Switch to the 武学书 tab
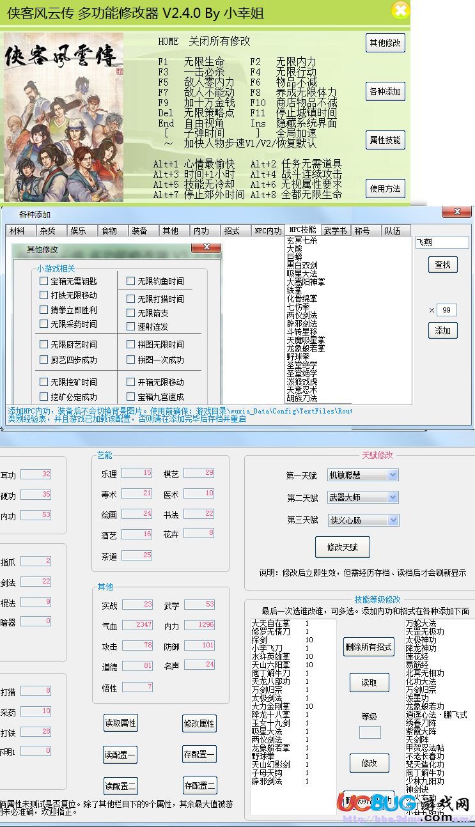475x827 pixels. 336,231
